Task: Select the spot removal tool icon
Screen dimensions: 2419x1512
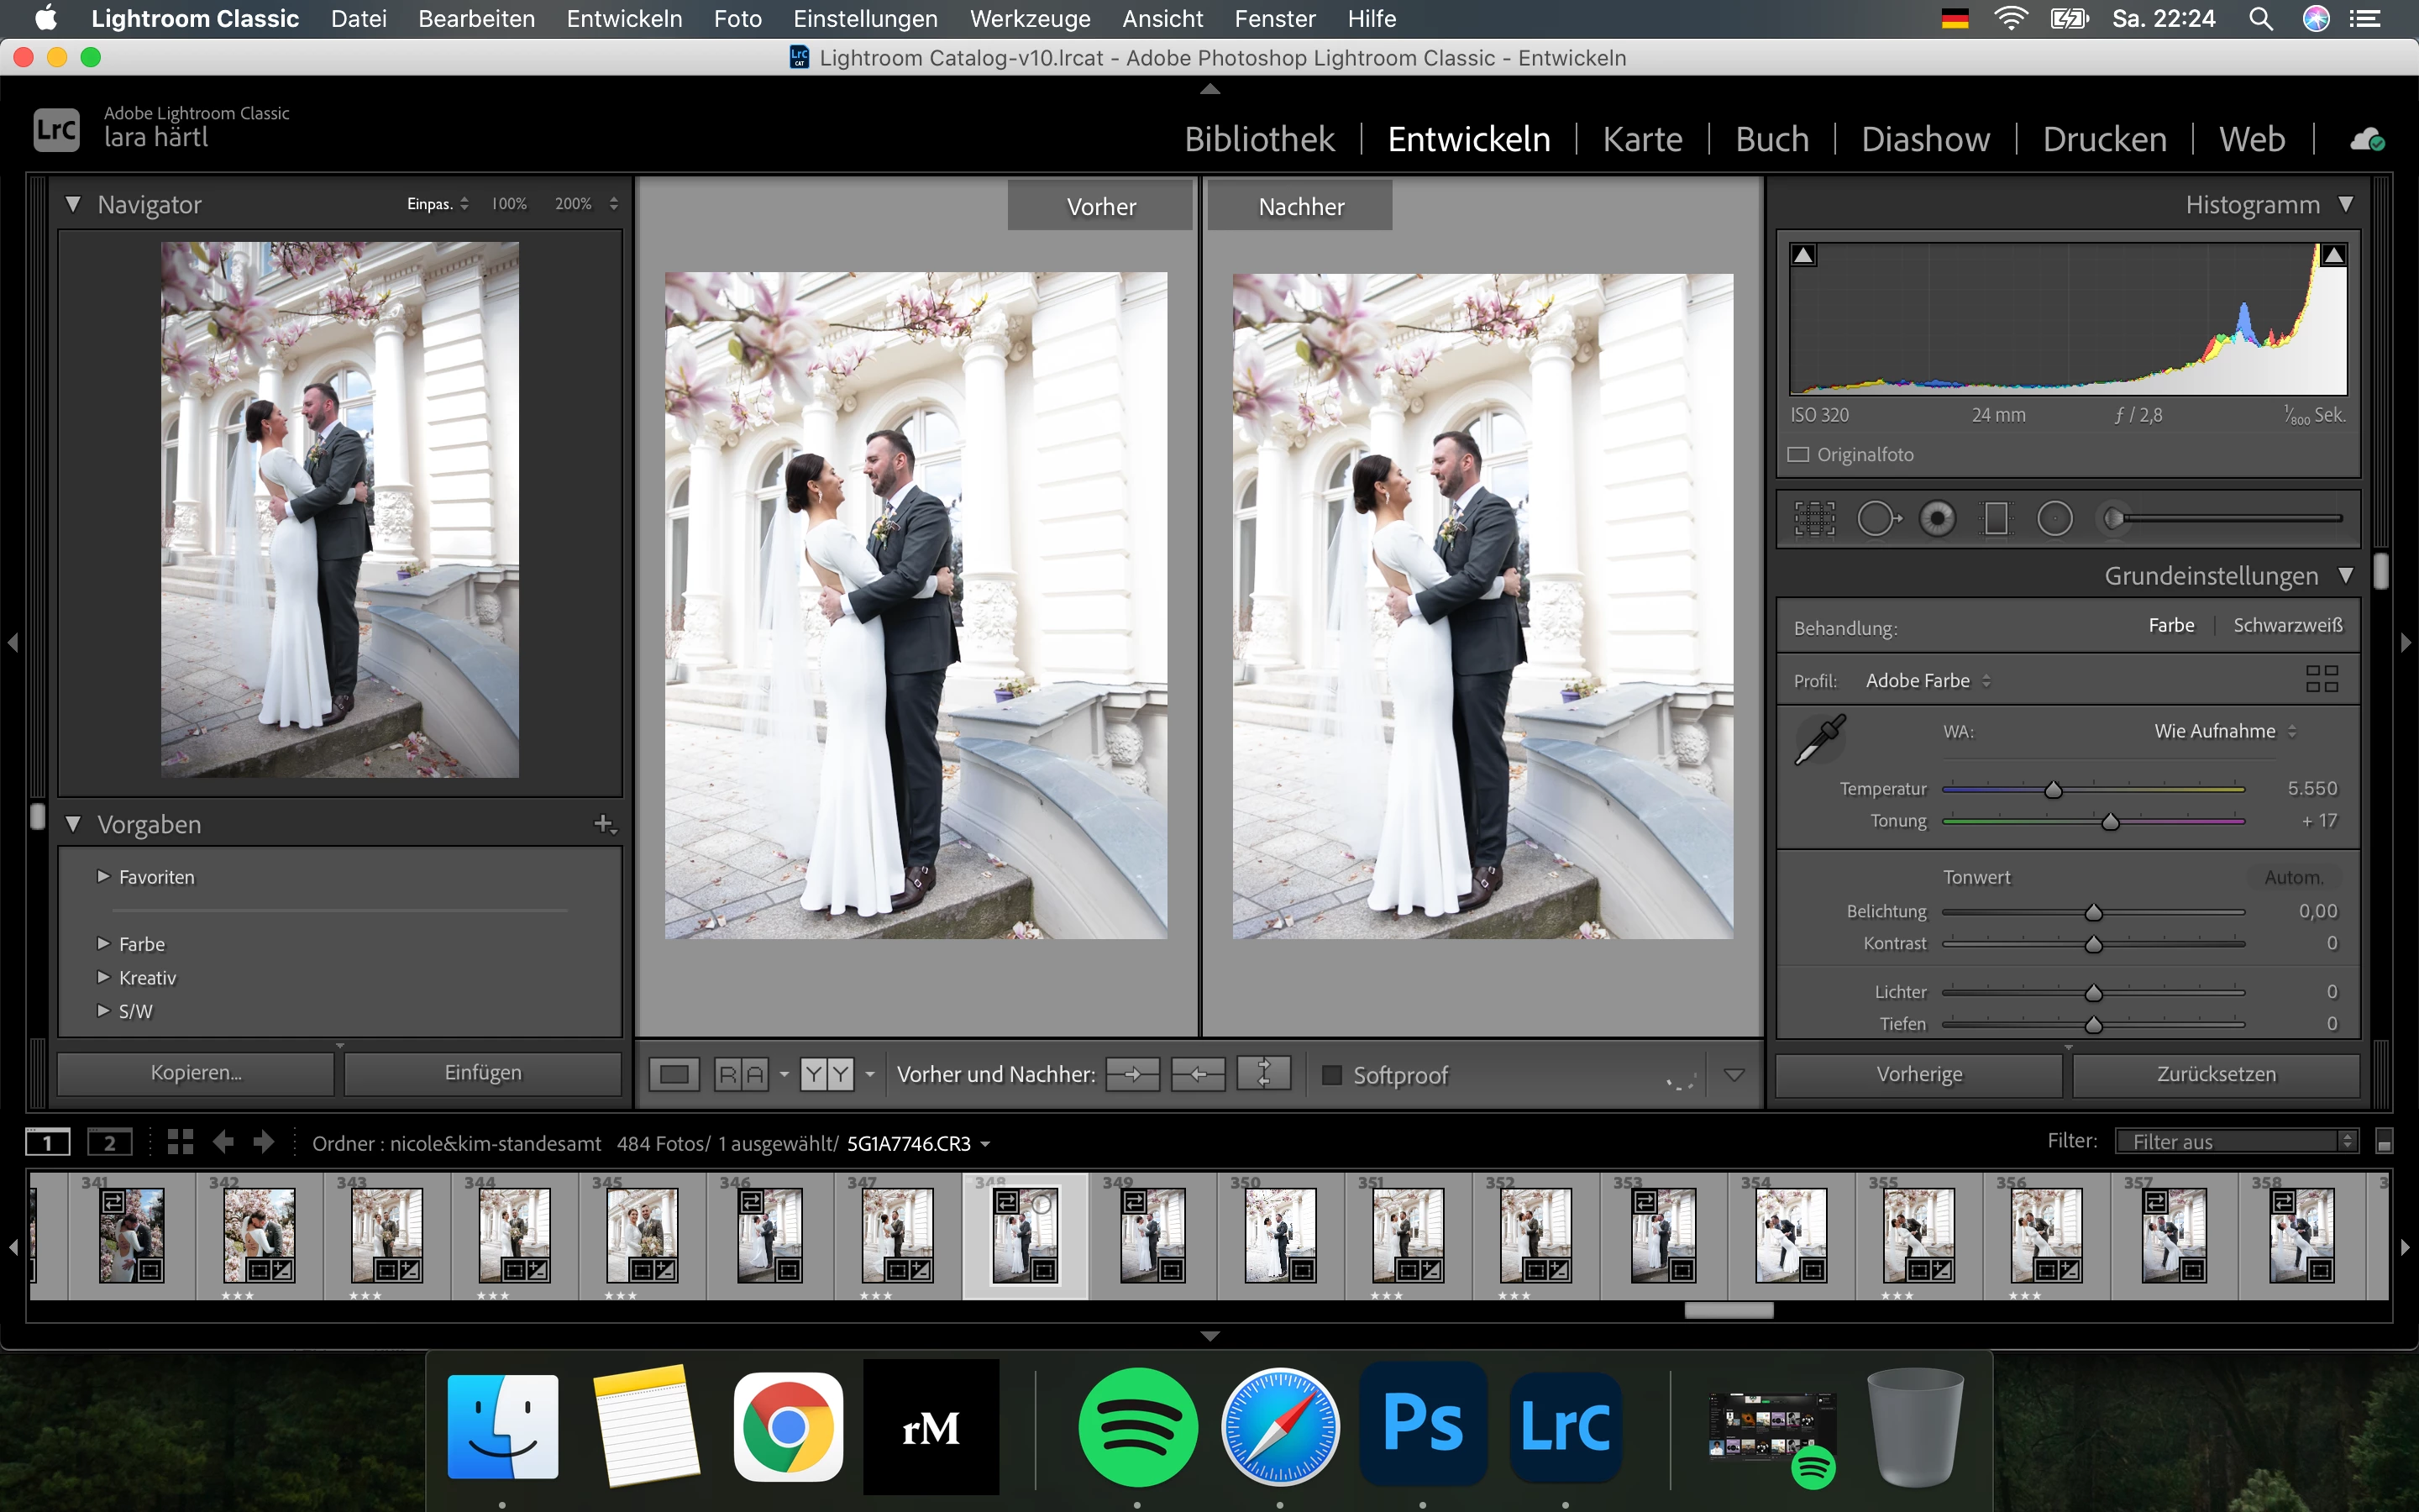Action: tap(1877, 519)
